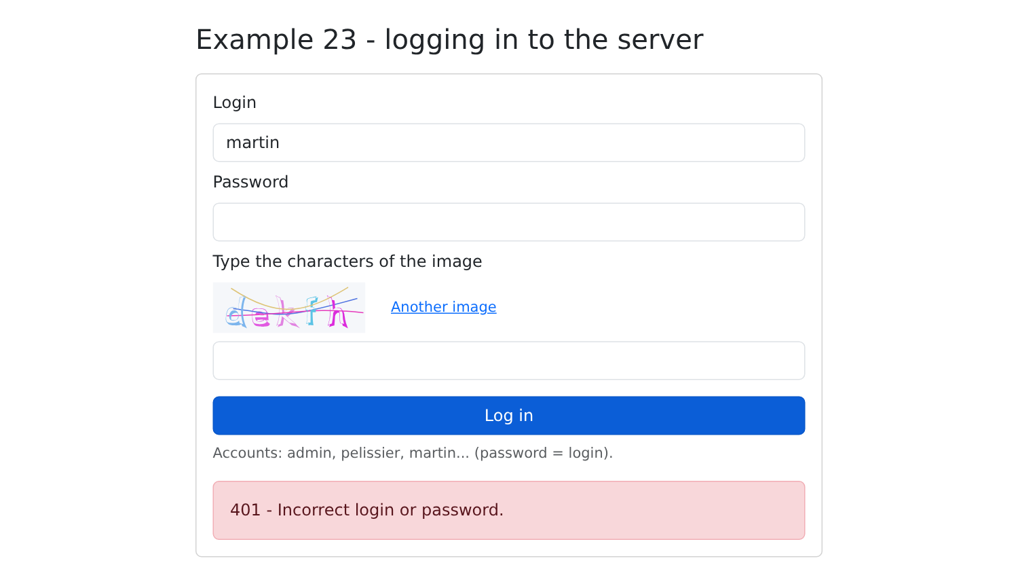Click the Example 23 page heading

coord(449,39)
